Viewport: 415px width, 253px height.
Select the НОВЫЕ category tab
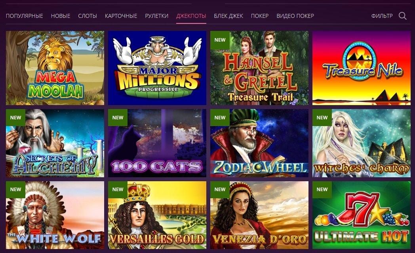point(61,16)
